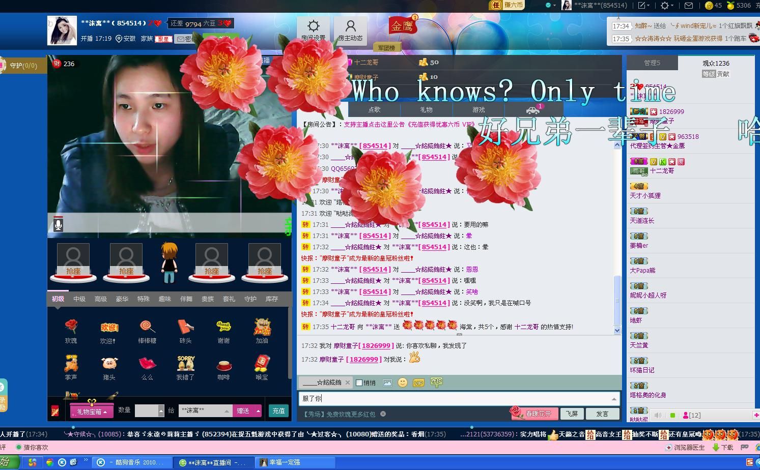760x470 pixels.
Task: Open the car icon tab with badge
Action: coord(533,110)
